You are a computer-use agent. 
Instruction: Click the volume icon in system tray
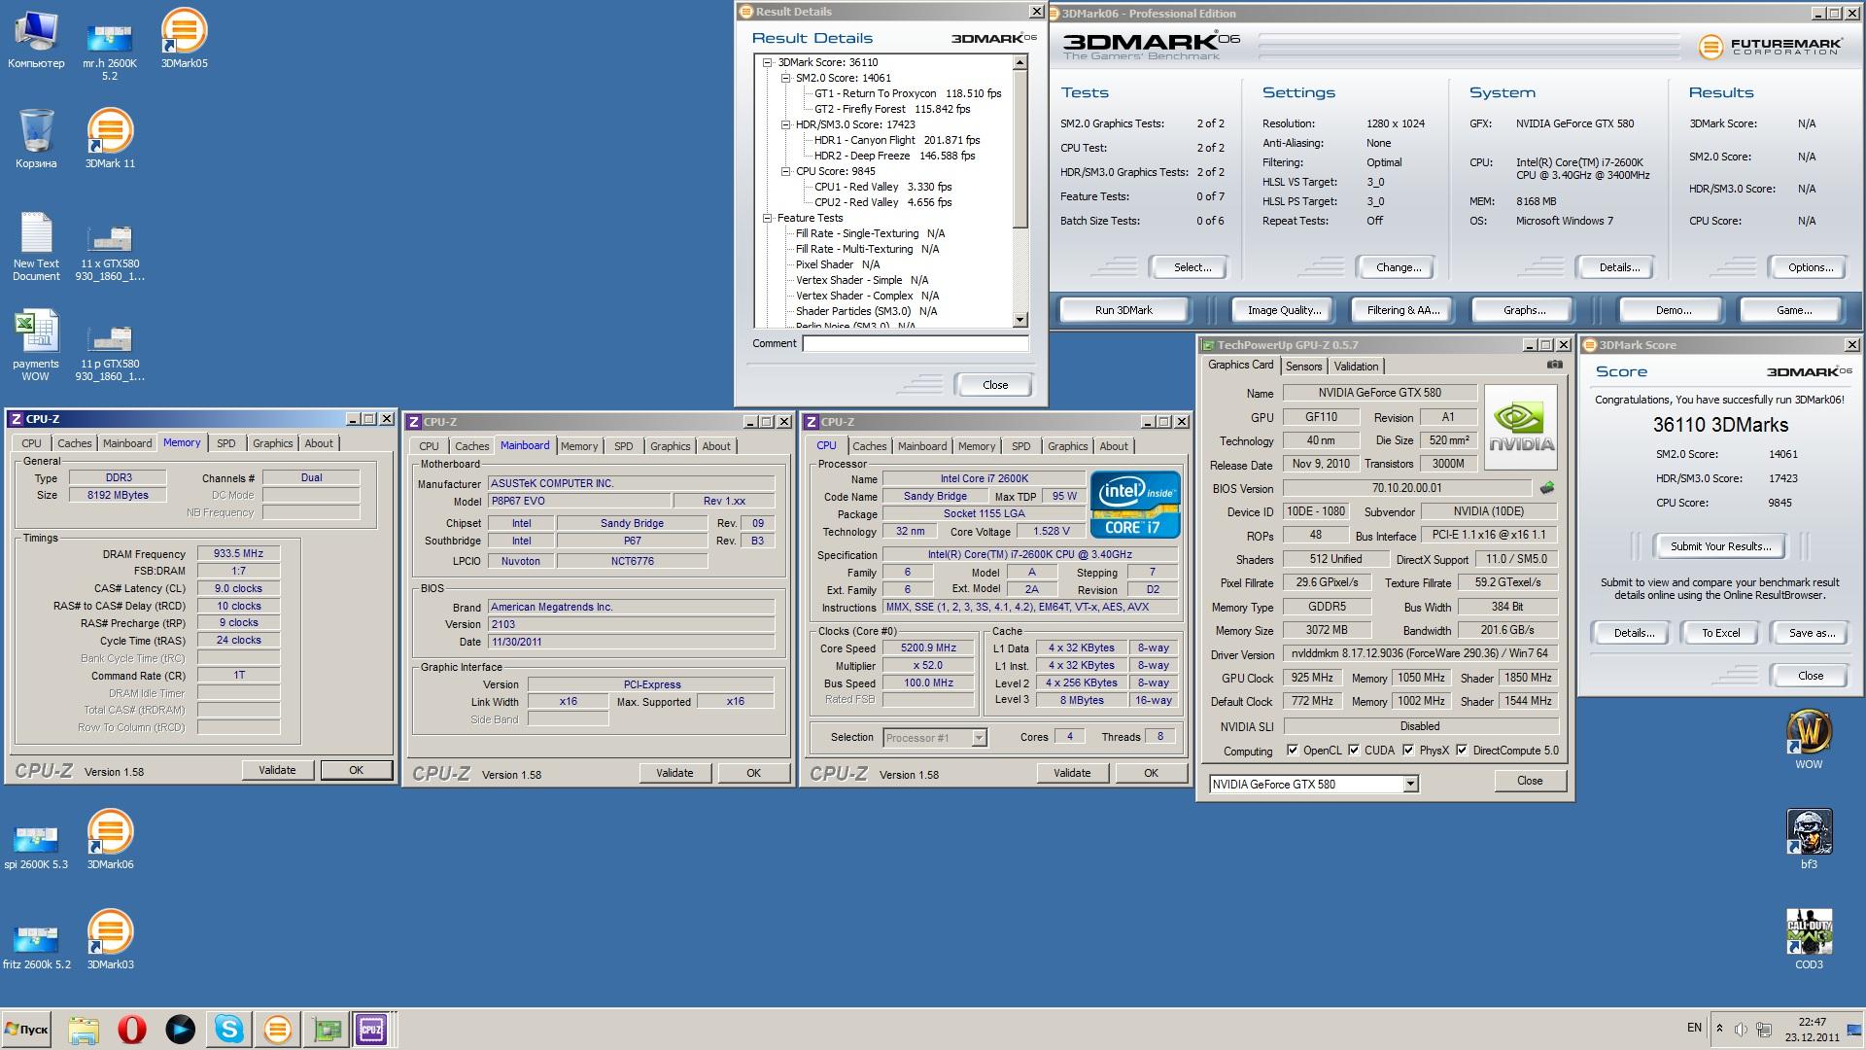(x=1740, y=1029)
